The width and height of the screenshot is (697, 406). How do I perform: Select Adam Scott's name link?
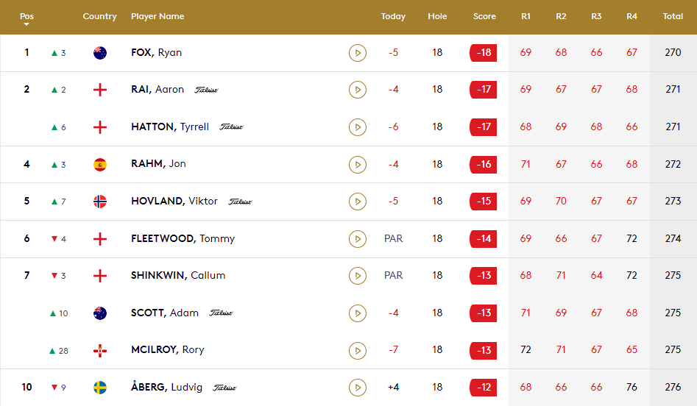click(x=164, y=313)
